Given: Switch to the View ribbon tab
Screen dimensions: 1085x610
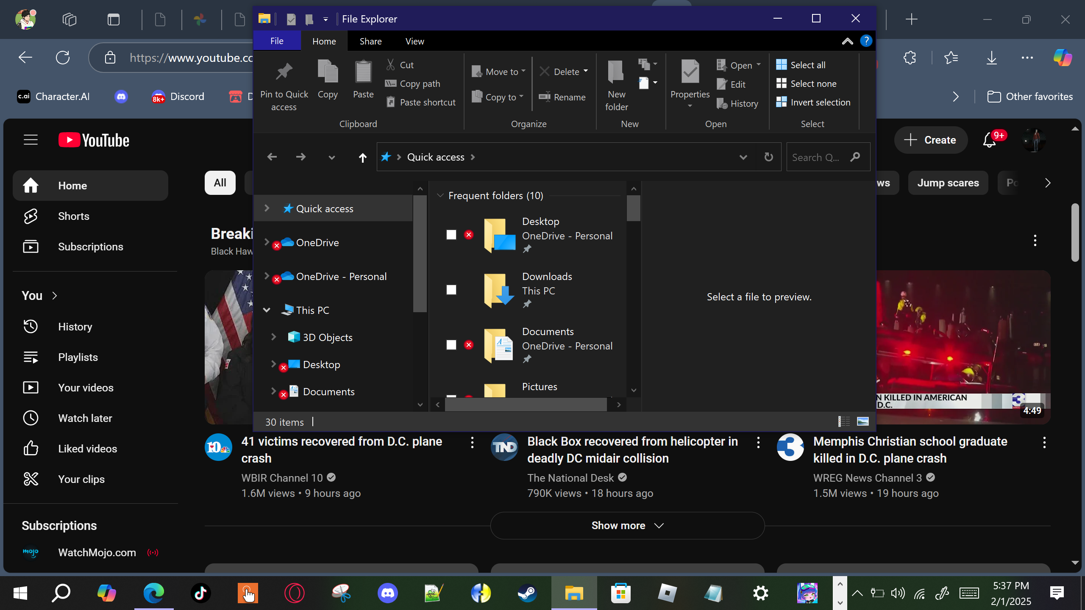Looking at the screenshot, I should [x=414, y=41].
